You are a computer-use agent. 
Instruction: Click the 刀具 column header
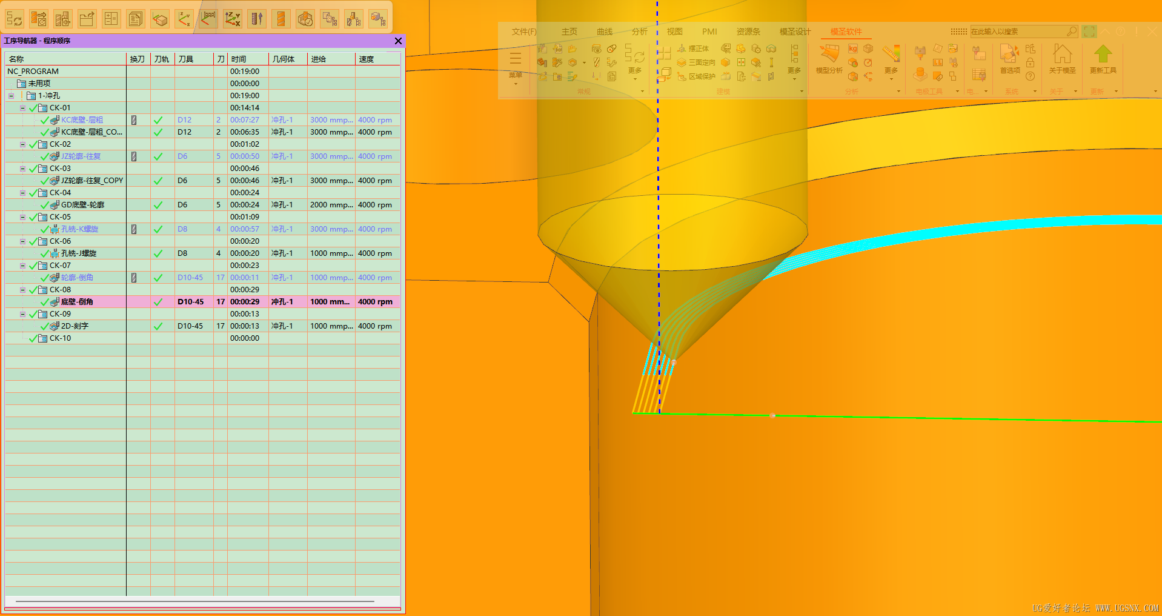[194, 59]
